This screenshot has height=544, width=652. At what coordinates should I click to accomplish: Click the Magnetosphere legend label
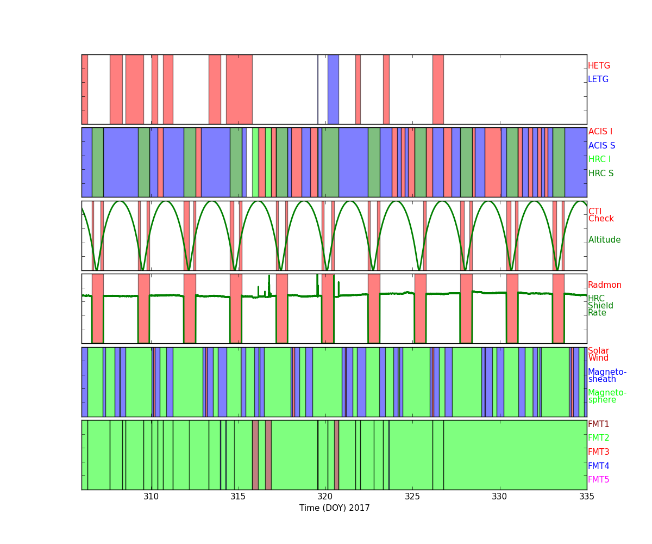pos(607,397)
